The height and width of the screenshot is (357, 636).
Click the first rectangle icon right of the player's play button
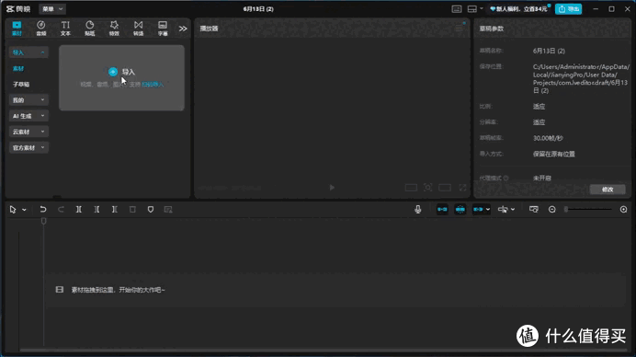tap(411, 187)
